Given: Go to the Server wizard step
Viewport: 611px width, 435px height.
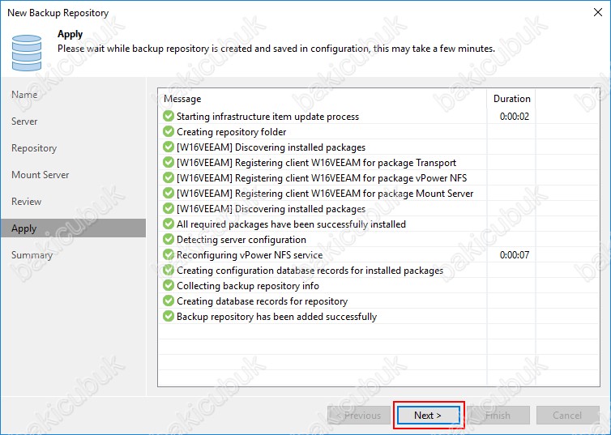Looking at the screenshot, I should click(24, 122).
